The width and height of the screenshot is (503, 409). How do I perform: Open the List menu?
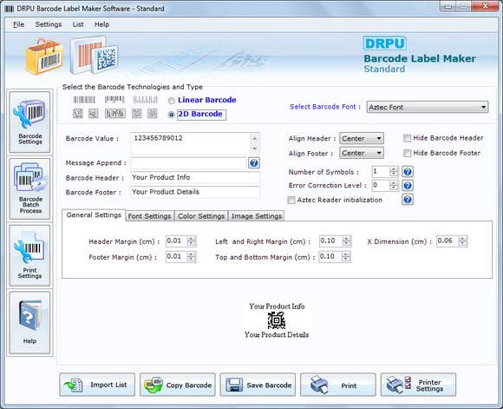pyautogui.click(x=78, y=24)
